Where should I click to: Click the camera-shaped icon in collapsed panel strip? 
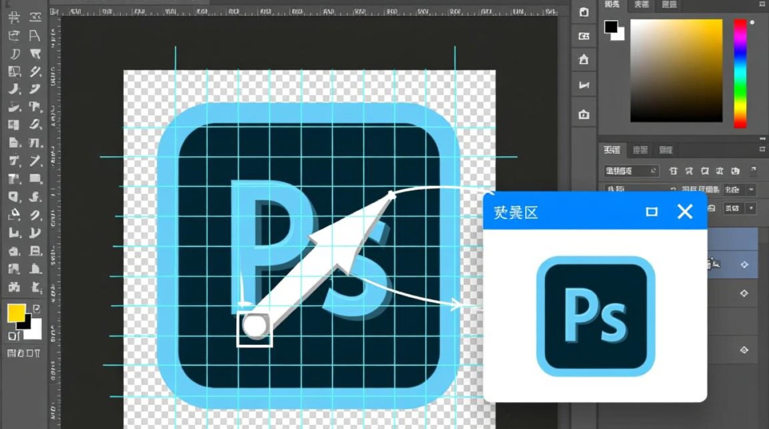(584, 114)
